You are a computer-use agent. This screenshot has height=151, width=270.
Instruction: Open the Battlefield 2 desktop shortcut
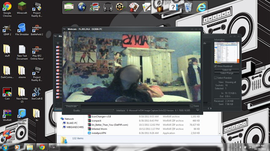37,30
